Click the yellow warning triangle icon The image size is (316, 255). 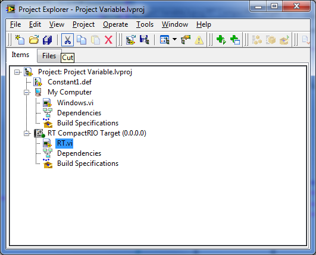[199, 40]
